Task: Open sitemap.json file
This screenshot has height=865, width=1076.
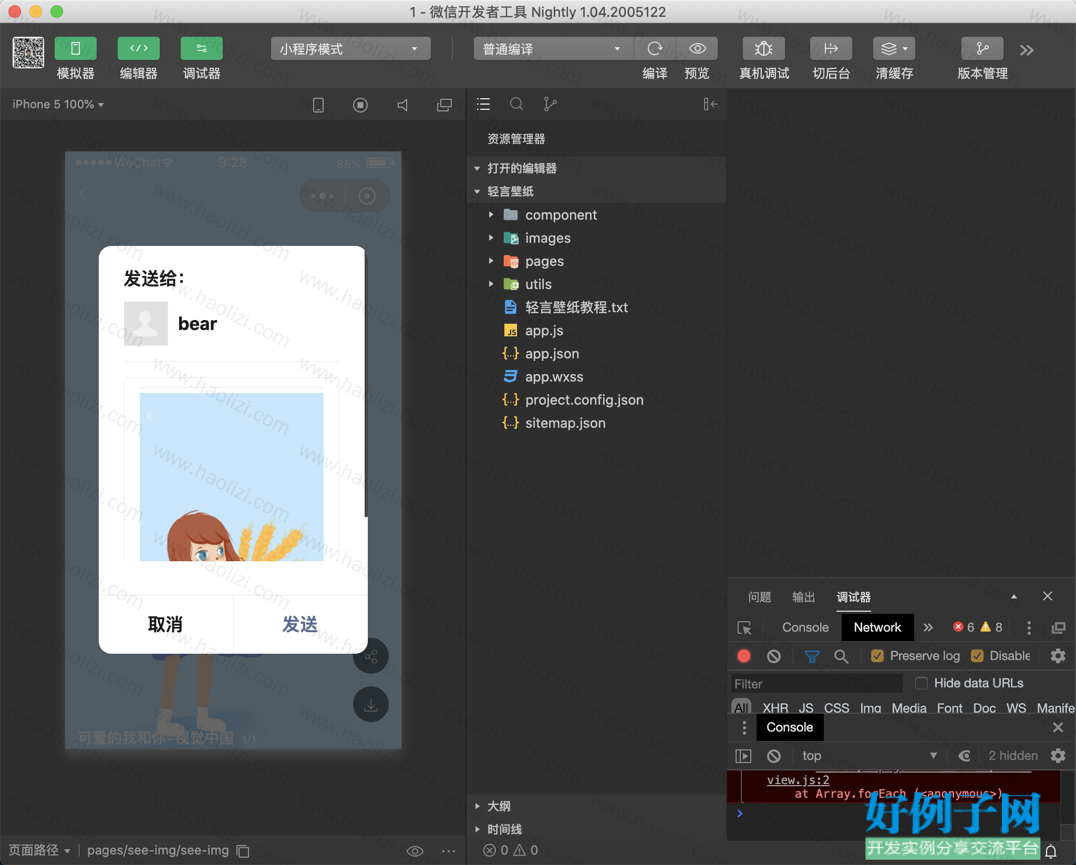Action: click(596, 423)
